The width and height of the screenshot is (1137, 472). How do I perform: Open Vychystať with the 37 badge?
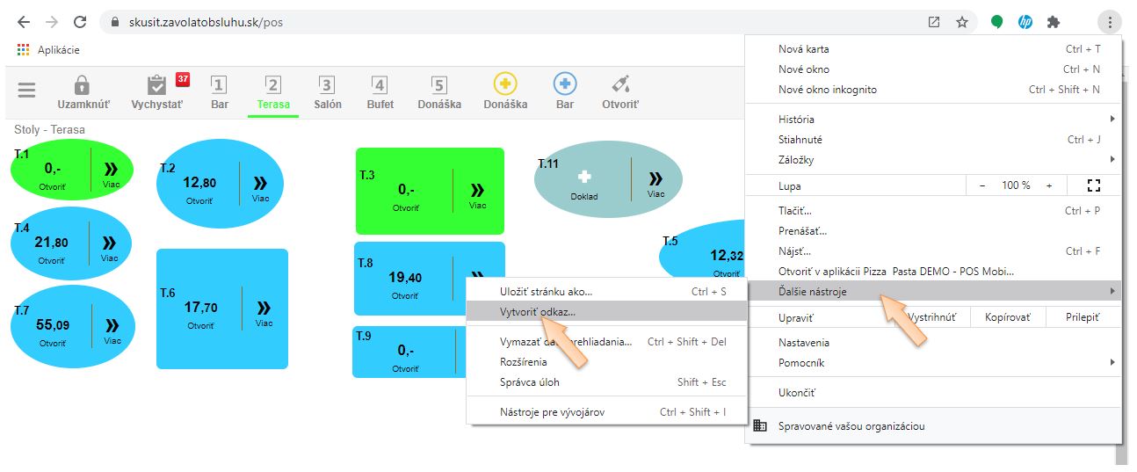pos(157,85)
